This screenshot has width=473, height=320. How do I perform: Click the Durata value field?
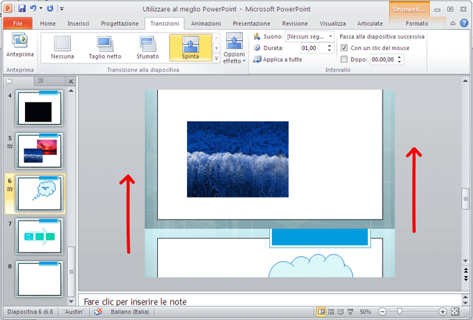[x=313, y=48]
